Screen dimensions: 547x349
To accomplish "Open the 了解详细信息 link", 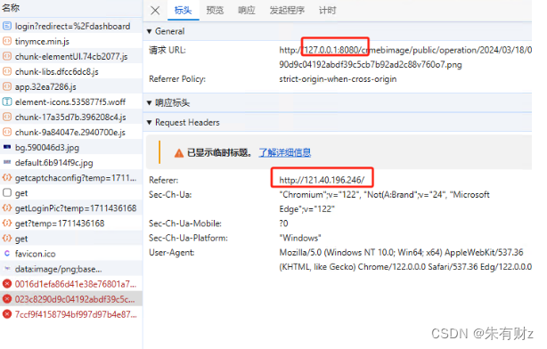I will [x=285, y=152].
